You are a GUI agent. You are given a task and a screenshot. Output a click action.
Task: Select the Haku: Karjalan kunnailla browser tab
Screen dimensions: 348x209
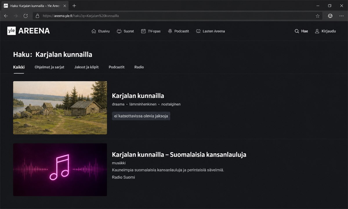coord(35,6)
